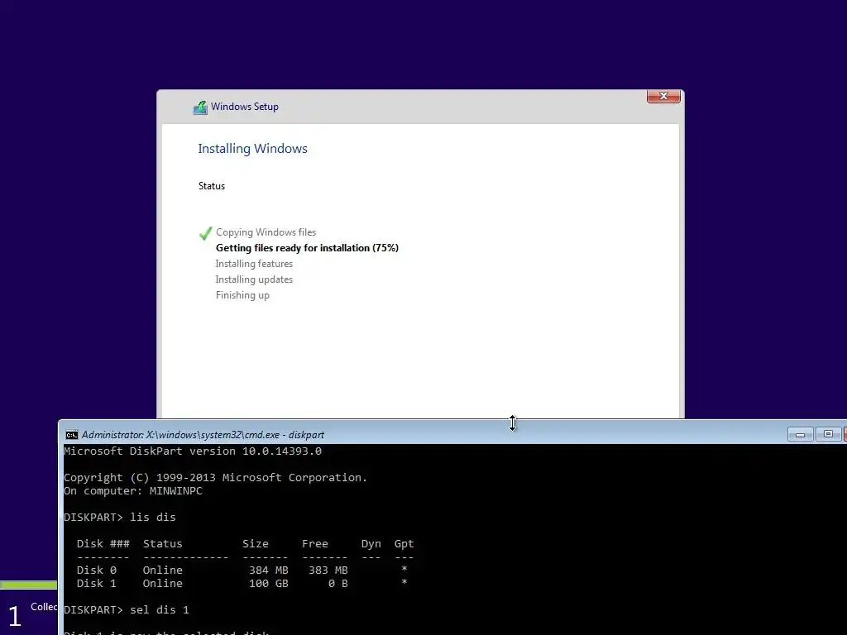Close the Windows Setup dialog
The height and width of the screenshot is (635, 847).
coord(663,96)
